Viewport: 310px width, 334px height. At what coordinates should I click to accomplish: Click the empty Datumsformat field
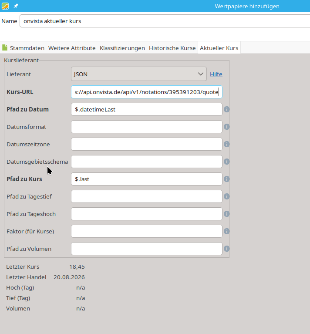147,127
